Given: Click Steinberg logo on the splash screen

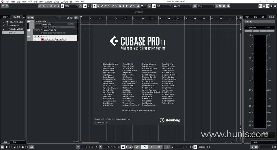Looking at the screenshot, I should coord(170,120).
